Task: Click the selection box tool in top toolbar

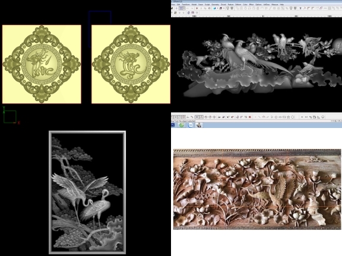Action: [x=181, y=8]
